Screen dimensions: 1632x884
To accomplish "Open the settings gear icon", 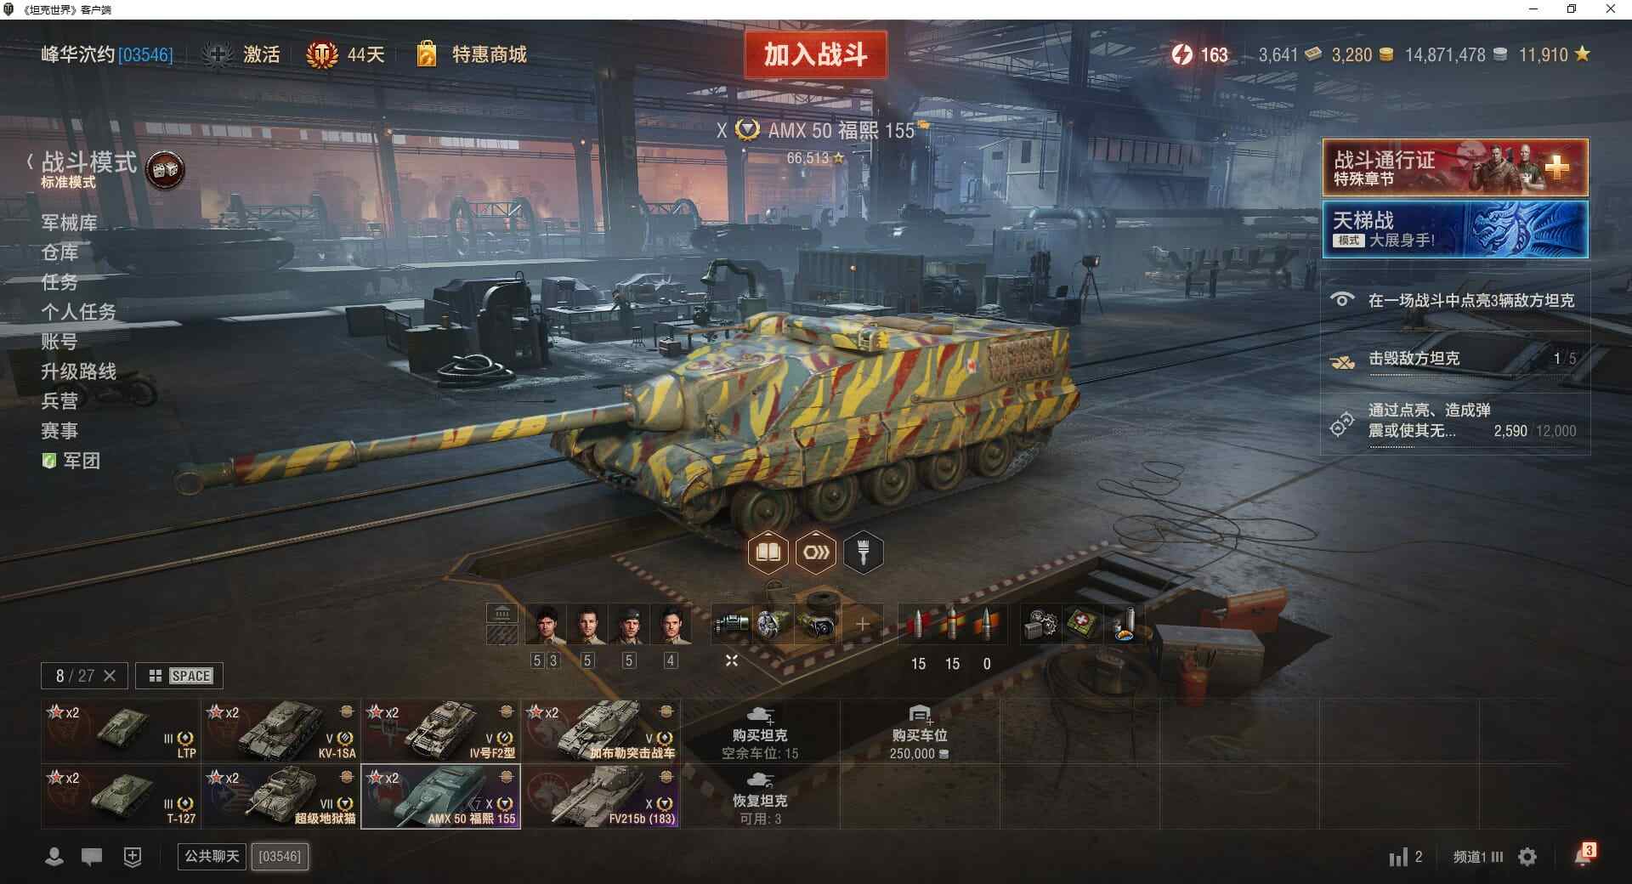I will (1527, 857).
